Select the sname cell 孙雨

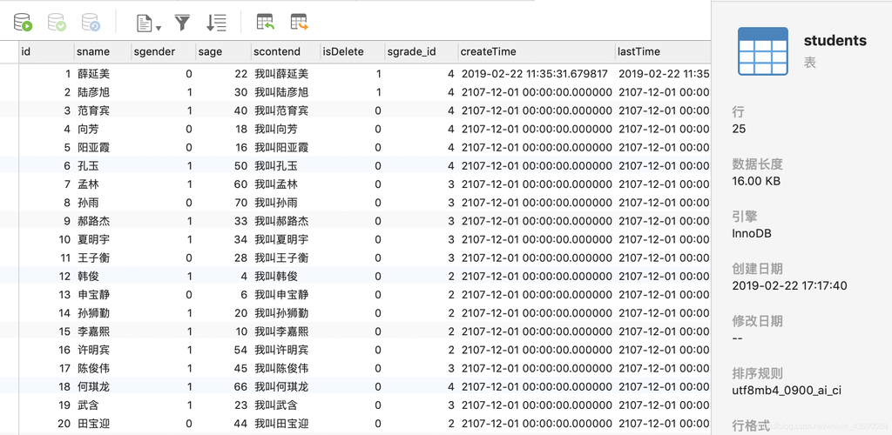[x=88, y=203]
